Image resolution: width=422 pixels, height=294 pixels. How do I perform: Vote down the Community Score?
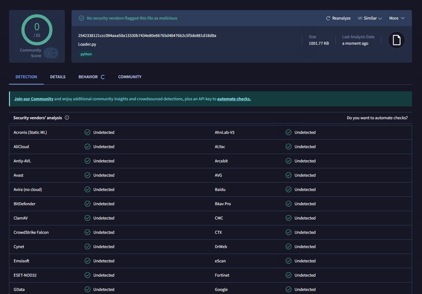54,55
